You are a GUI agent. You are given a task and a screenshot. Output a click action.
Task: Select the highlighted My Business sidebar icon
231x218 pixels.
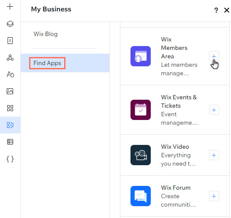(x=10, y=125)
